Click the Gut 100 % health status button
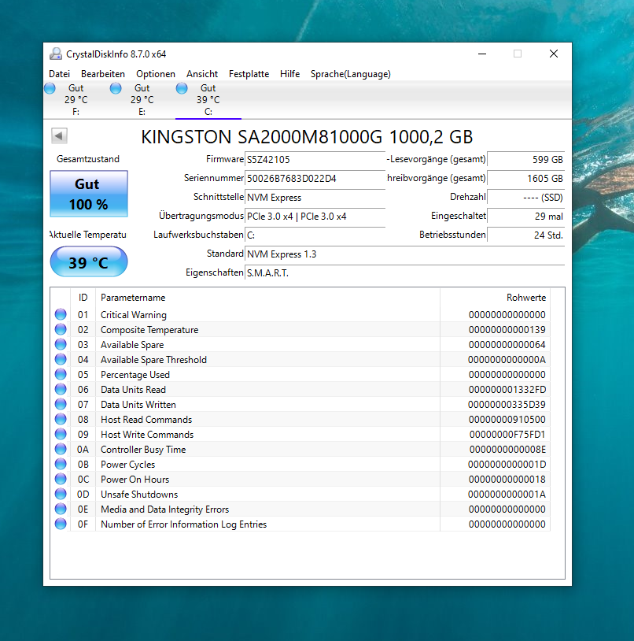634x641 pixels. click(89, 194)
